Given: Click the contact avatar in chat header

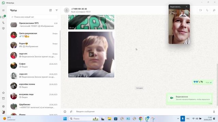Looking at the screenshot, I should [67, 10].
